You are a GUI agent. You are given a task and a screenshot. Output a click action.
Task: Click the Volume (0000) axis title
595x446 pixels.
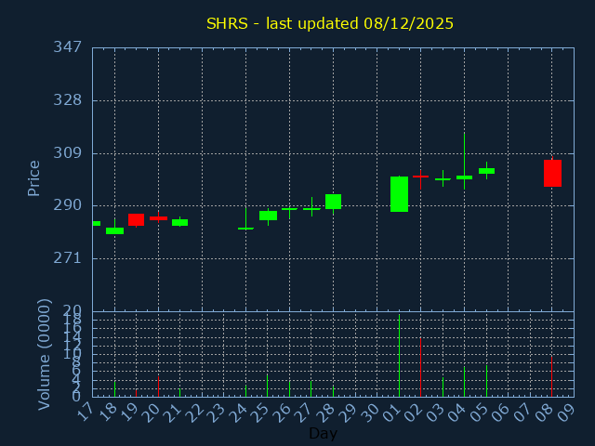coord(44,354)
